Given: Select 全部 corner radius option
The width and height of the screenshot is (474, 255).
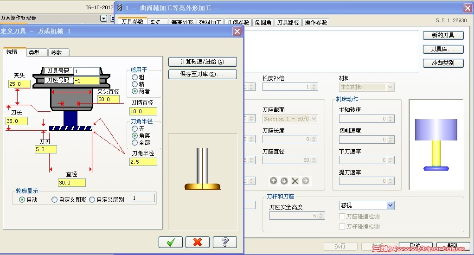Looking at the screenshot, I should click(135, 142).
